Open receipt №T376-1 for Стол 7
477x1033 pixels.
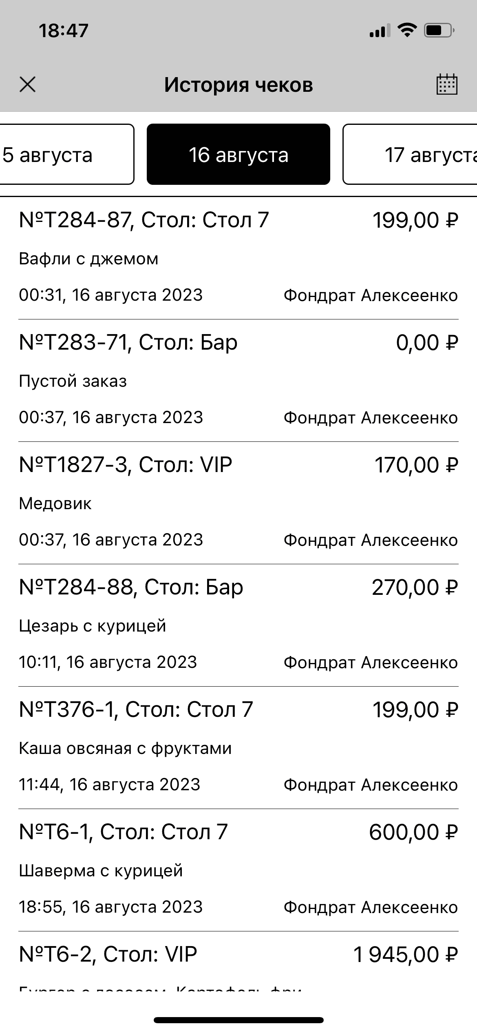pos(136,710)
